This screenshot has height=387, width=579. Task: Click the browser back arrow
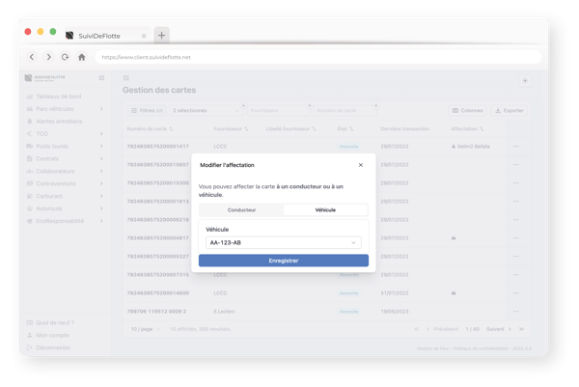pos(33,57)
